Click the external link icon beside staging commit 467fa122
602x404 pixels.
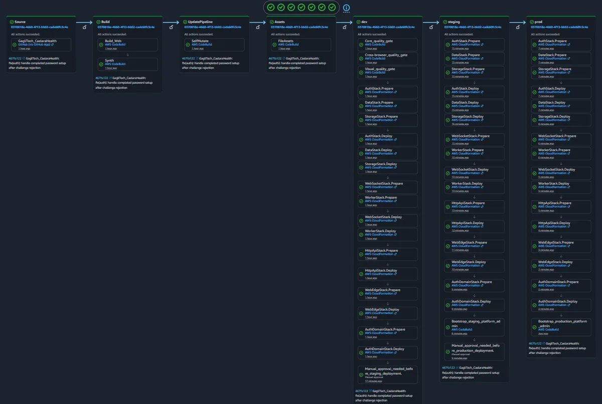(458, 368)
